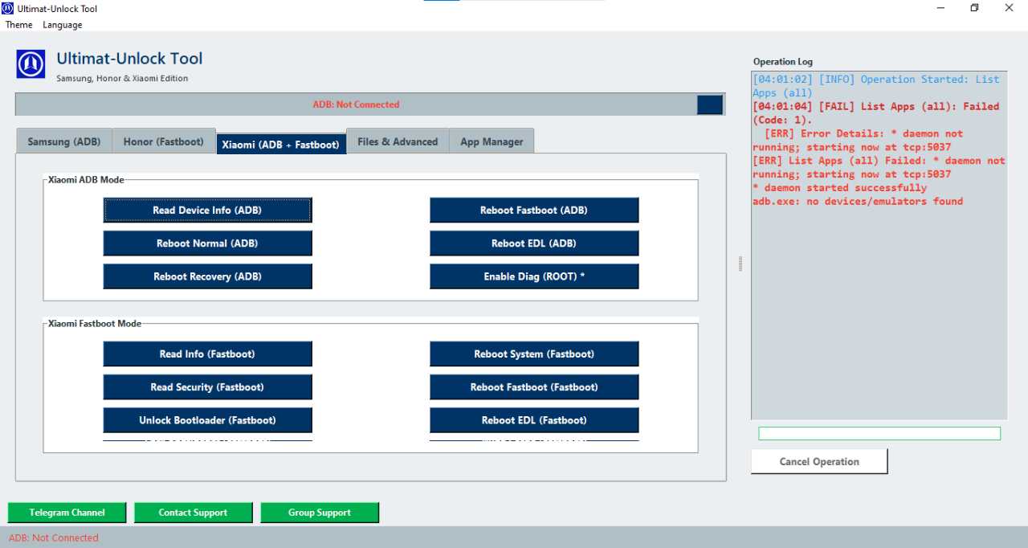Viewport: 1028px width, 548px height.
Task: Click the app icon in the title bar
Action: 7,8
